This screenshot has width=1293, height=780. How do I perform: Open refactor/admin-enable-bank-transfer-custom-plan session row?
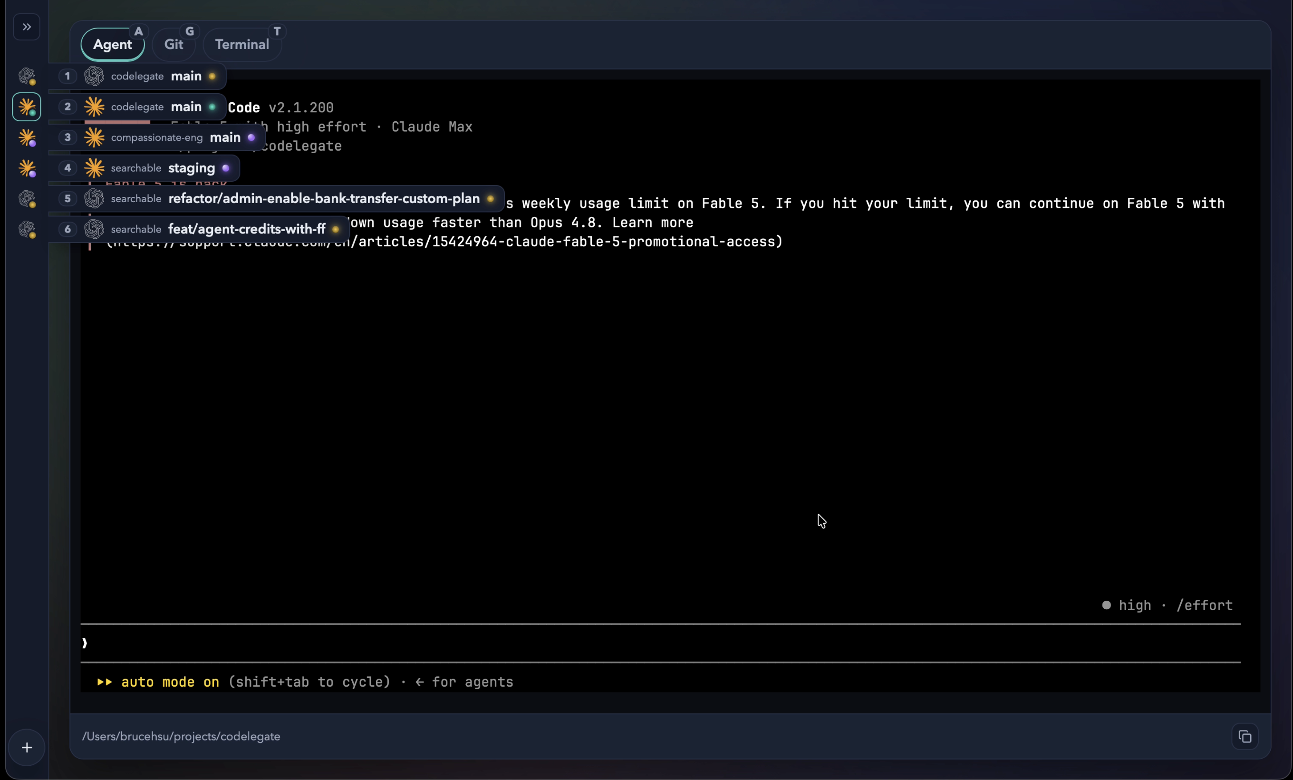coord(277,198)
